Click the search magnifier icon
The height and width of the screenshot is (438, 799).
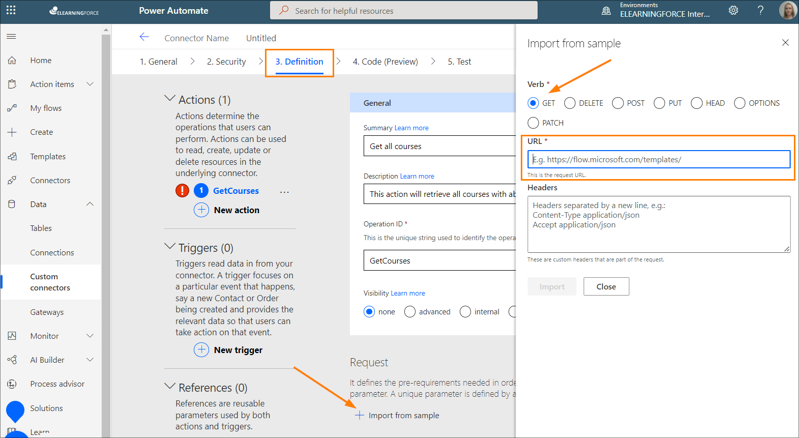click(x=284, y=10)
